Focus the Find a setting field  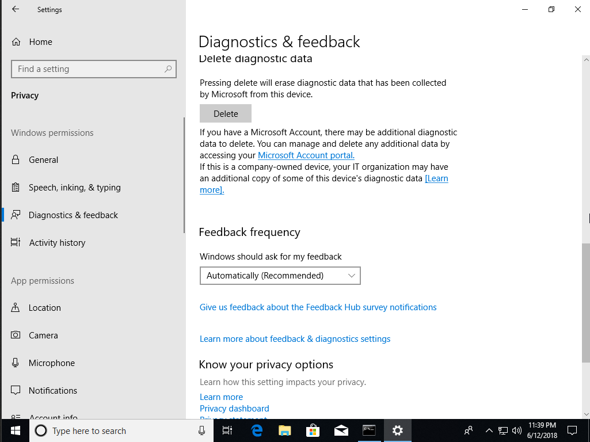click(x=94, y=69)
